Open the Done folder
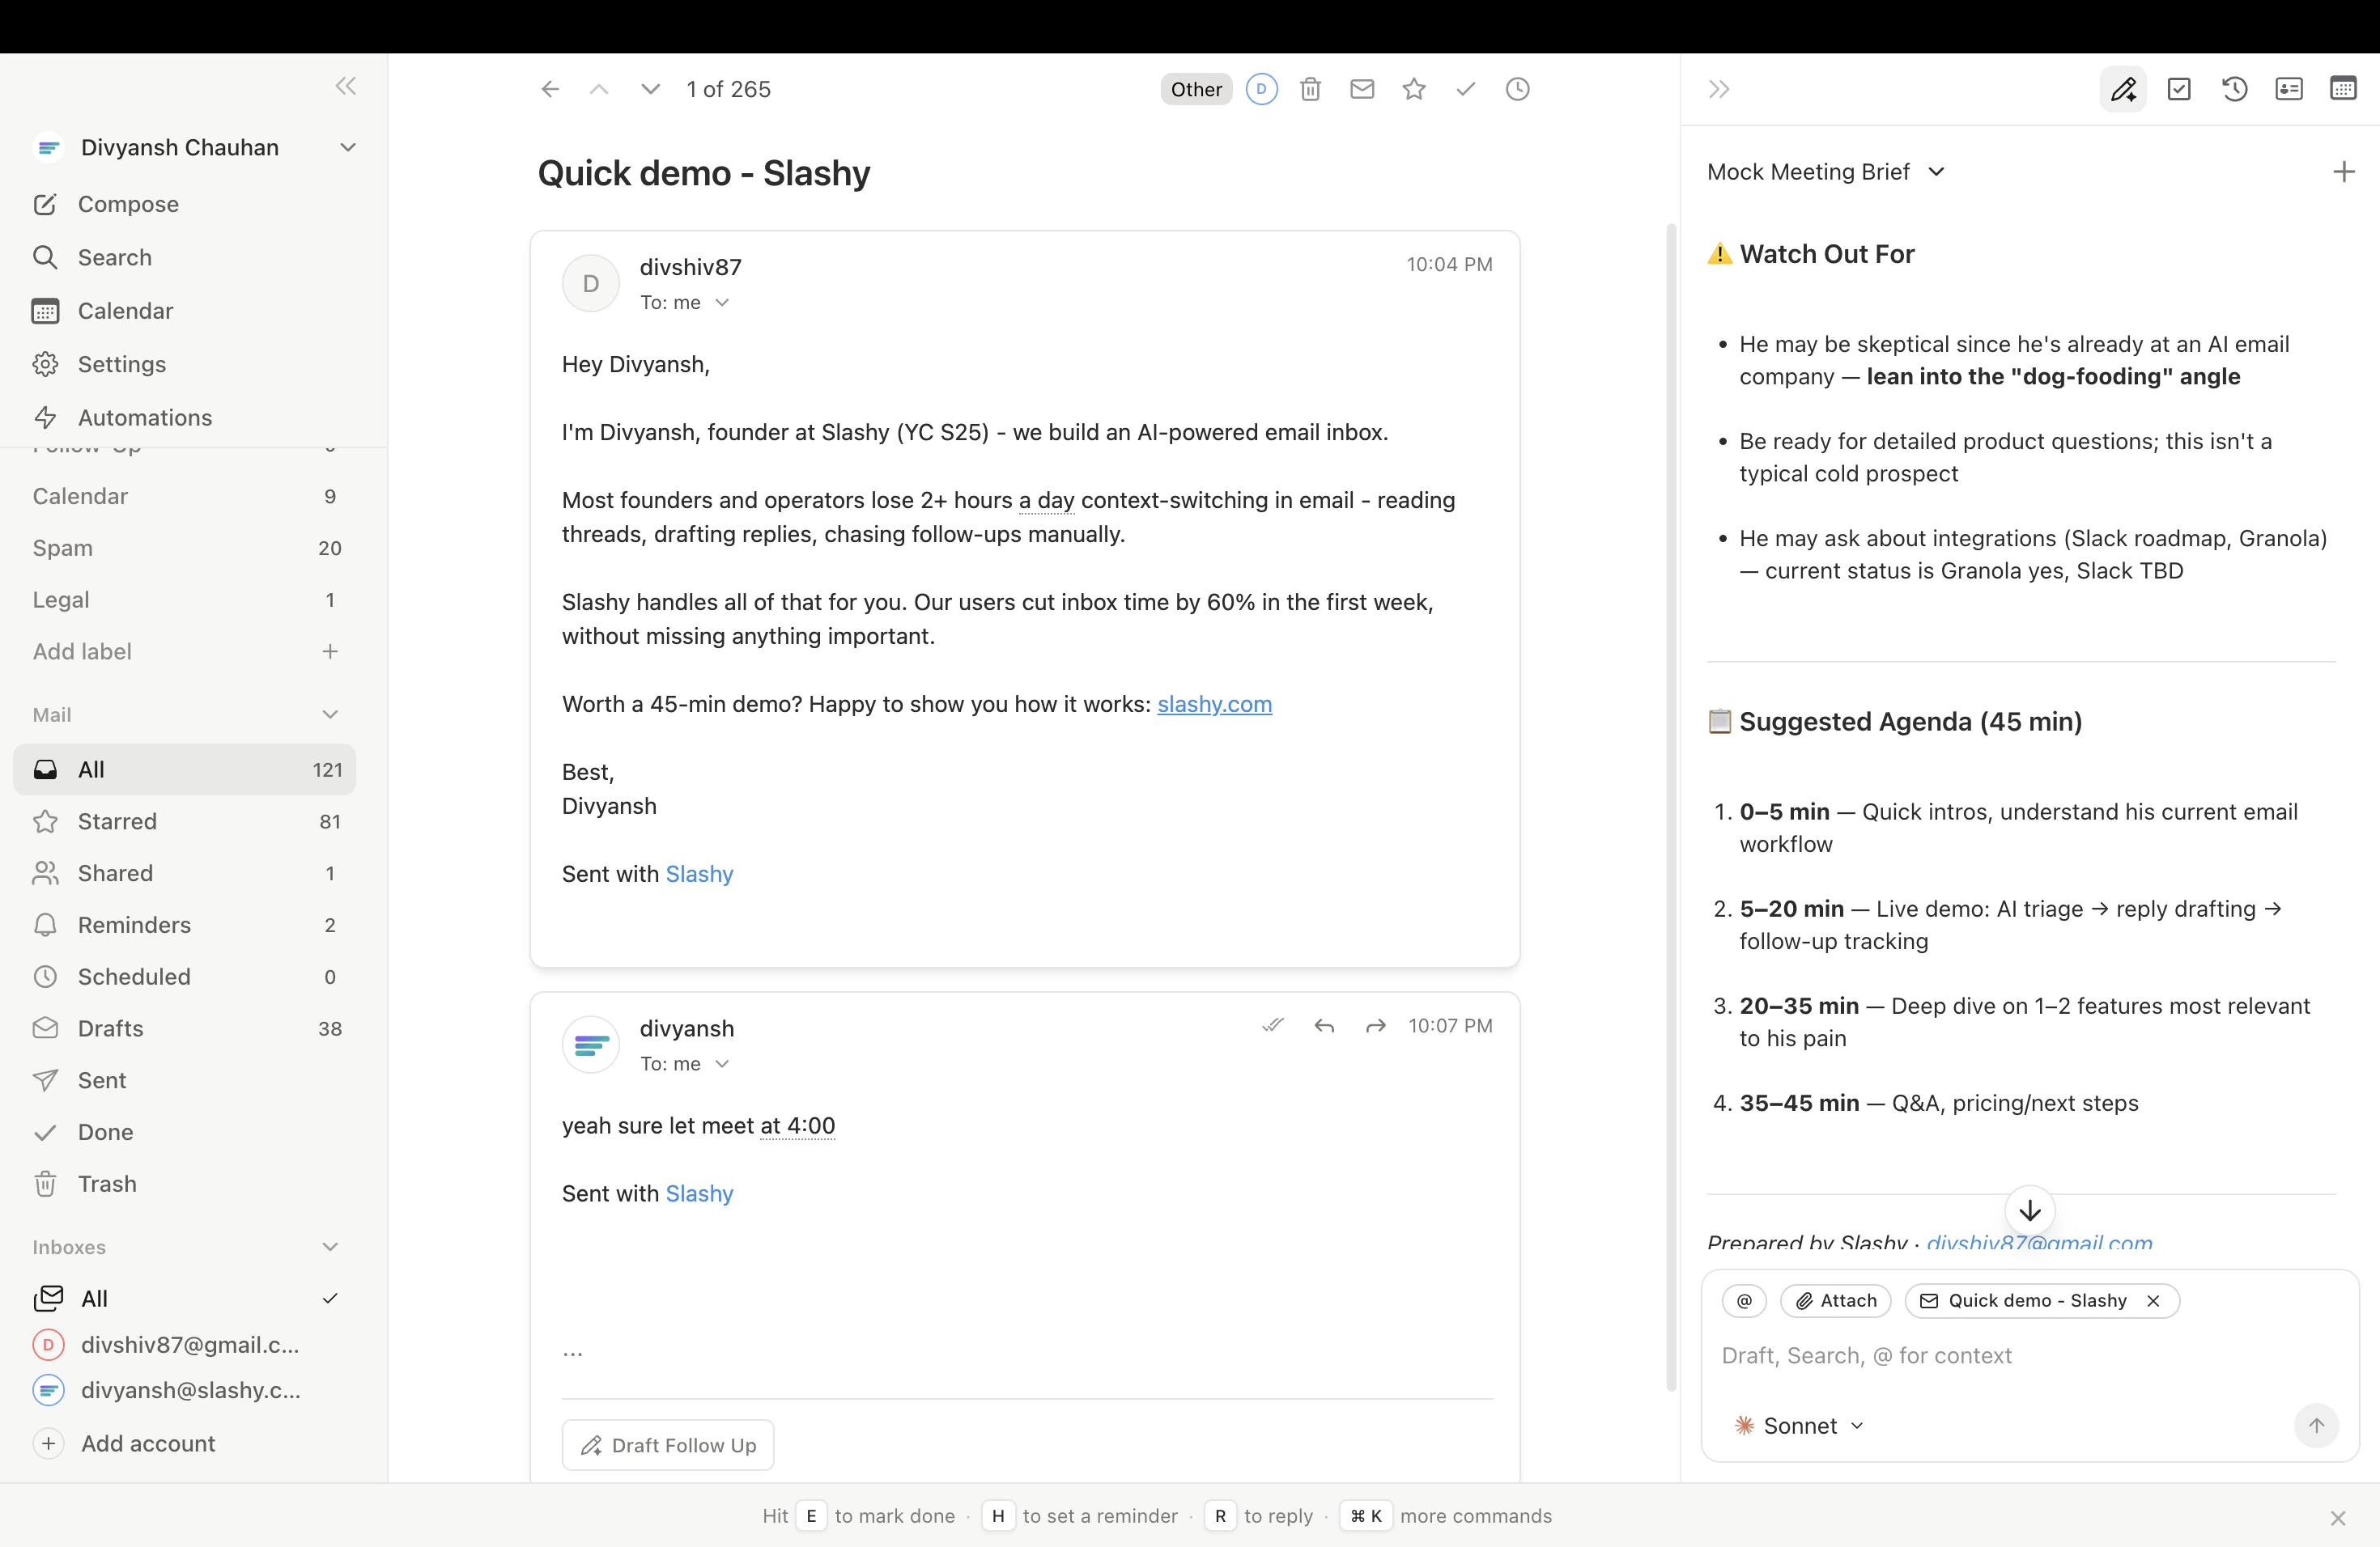The height and width of the screenshot is (1547, 2380). point(185,1132)
